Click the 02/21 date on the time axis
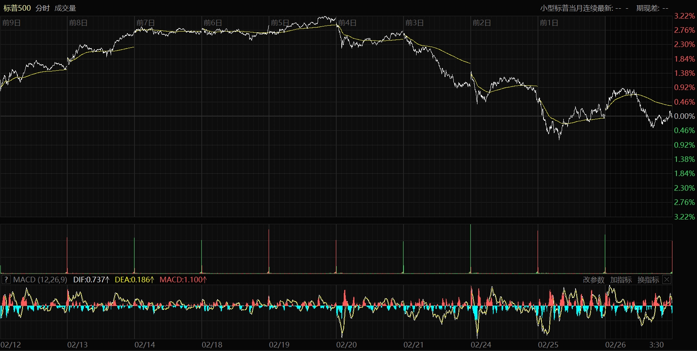 (x=414, y=345)
